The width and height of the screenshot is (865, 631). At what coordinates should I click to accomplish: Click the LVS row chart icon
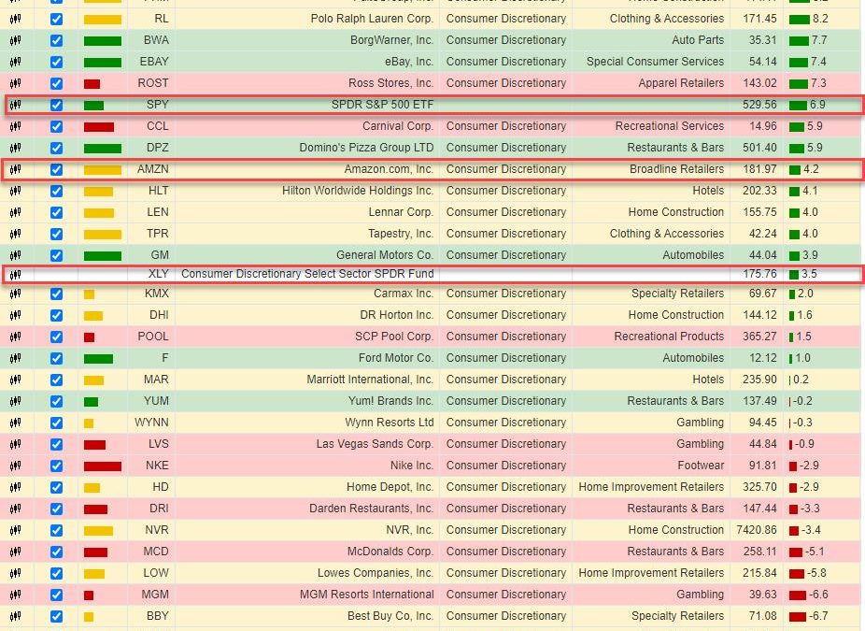(16, 444)
